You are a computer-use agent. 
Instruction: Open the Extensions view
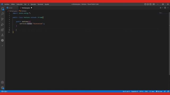(2, 30)
